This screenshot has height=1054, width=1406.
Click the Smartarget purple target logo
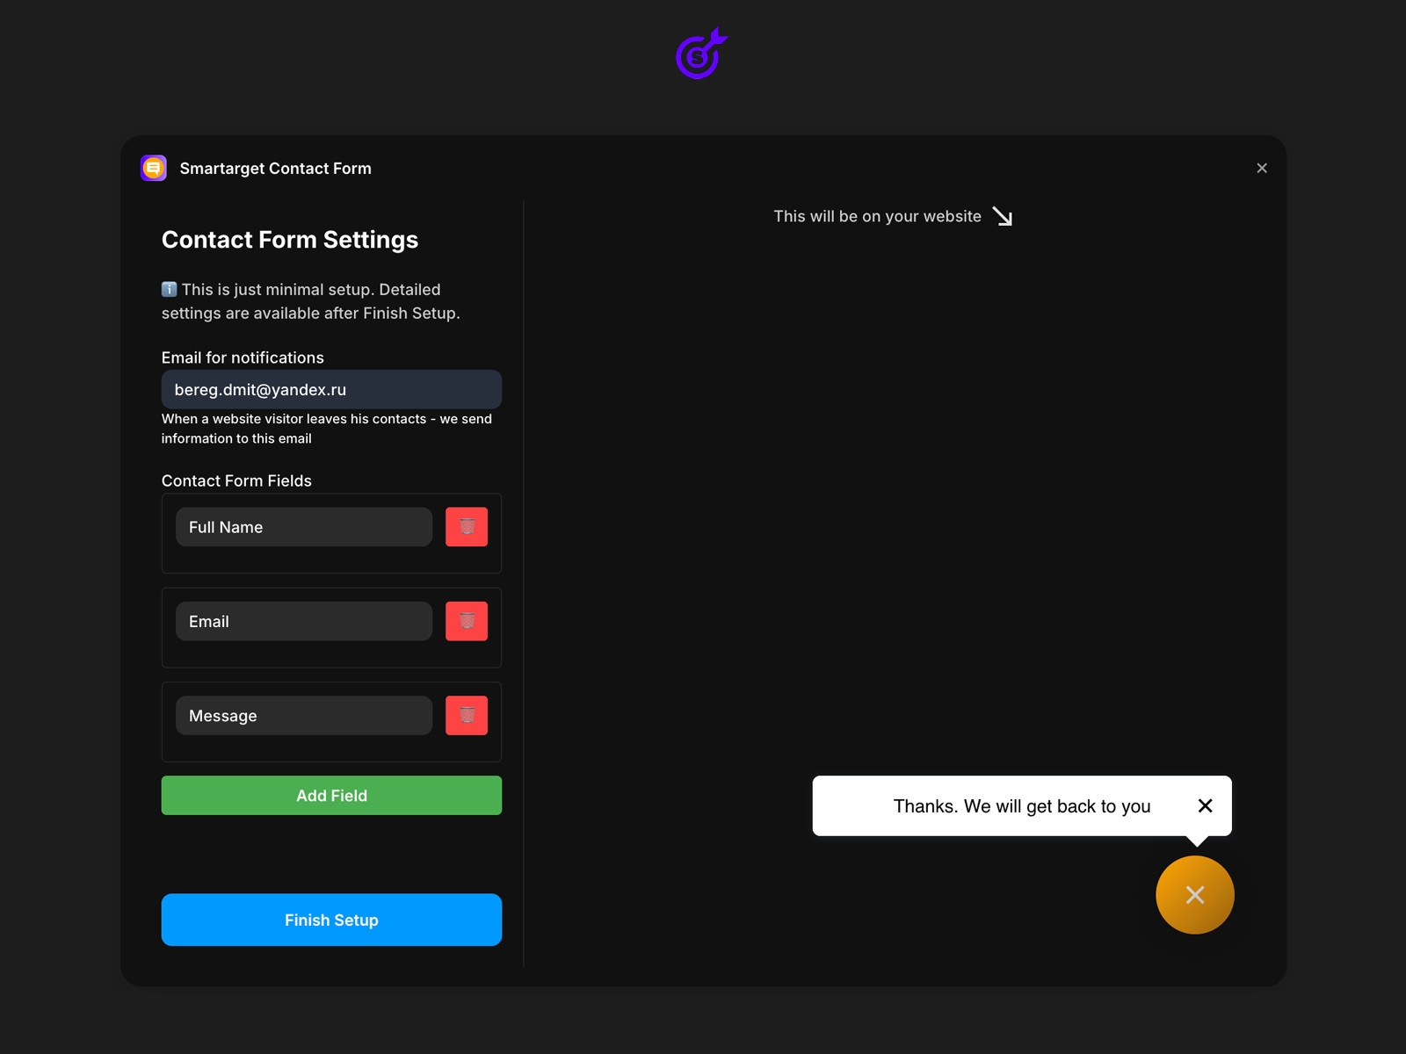click(x=699, y=54)
